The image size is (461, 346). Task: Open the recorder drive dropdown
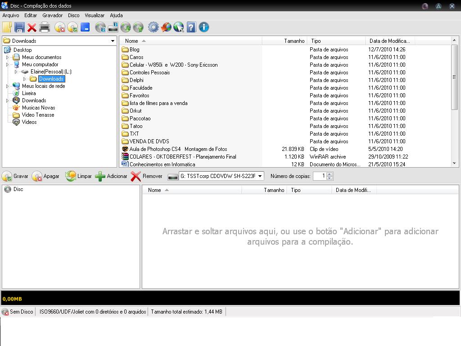click(x=260, y=176)
